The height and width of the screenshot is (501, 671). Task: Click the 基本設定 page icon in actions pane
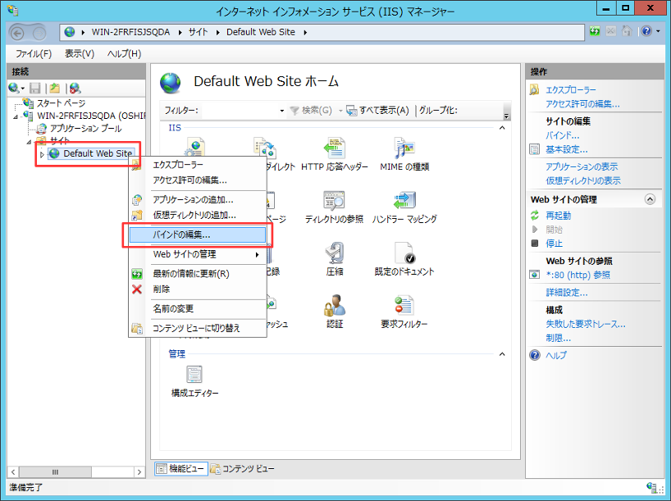(x=535, y=149)
